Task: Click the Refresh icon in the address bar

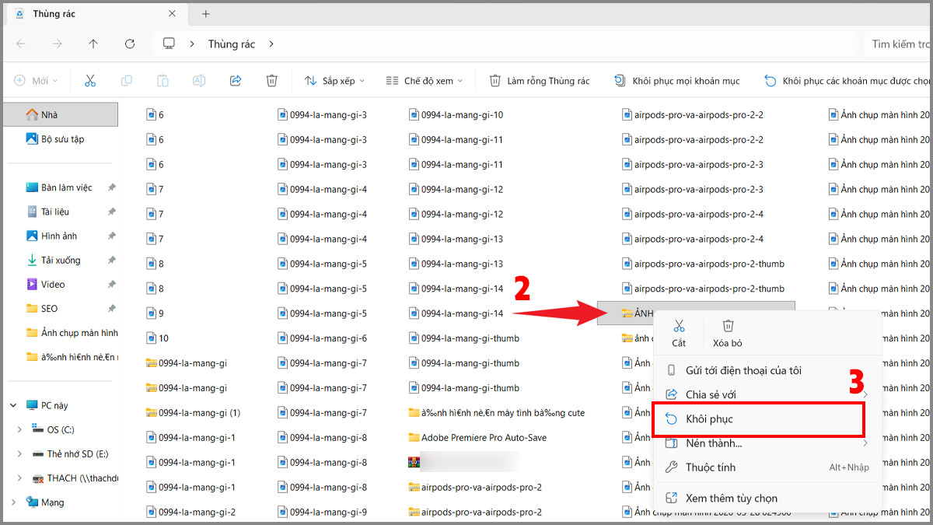Action: pos(129,44)
